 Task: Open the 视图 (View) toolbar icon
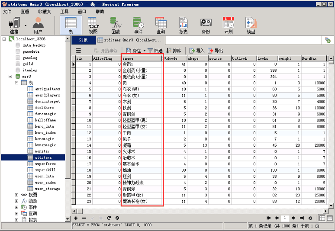[x=93, y=25]
